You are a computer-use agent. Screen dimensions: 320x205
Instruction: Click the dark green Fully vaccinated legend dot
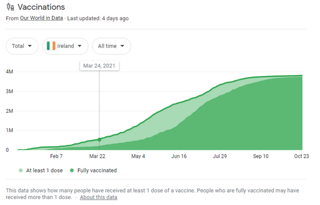click(x=72, y=170)
